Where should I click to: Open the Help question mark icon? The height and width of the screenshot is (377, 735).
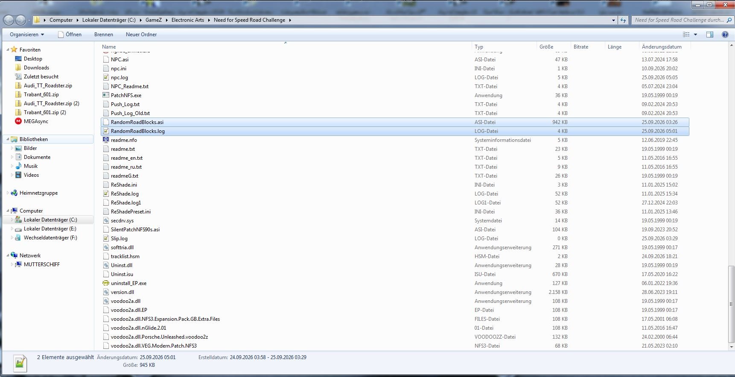[725, 35]
